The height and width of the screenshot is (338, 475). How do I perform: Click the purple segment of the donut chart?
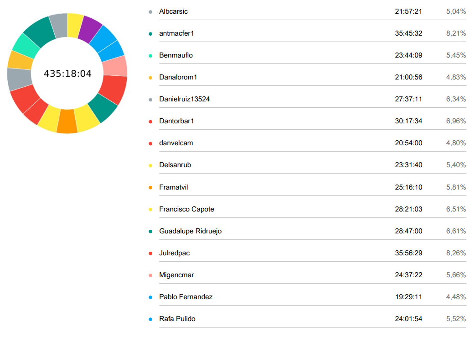pyautogui.click(x=89, y=29)
